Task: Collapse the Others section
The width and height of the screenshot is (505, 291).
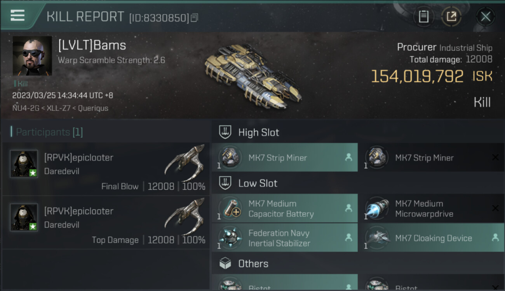Action: click(x=358, y=264)
